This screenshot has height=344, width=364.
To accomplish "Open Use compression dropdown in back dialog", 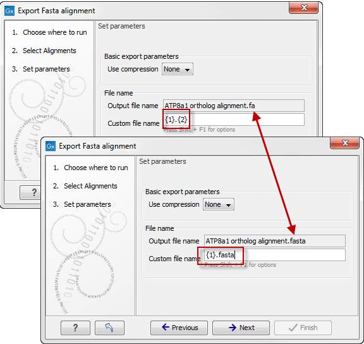I will pyautogui.click(x=178, y=69).
